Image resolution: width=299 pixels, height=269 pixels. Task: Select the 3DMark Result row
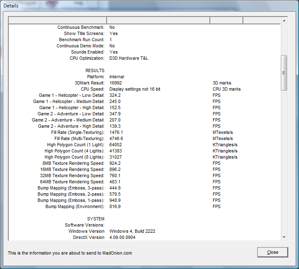[90, 83]
